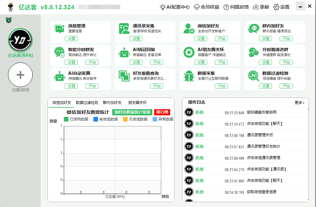Open 问题反馈 help item

click(236, 7)
